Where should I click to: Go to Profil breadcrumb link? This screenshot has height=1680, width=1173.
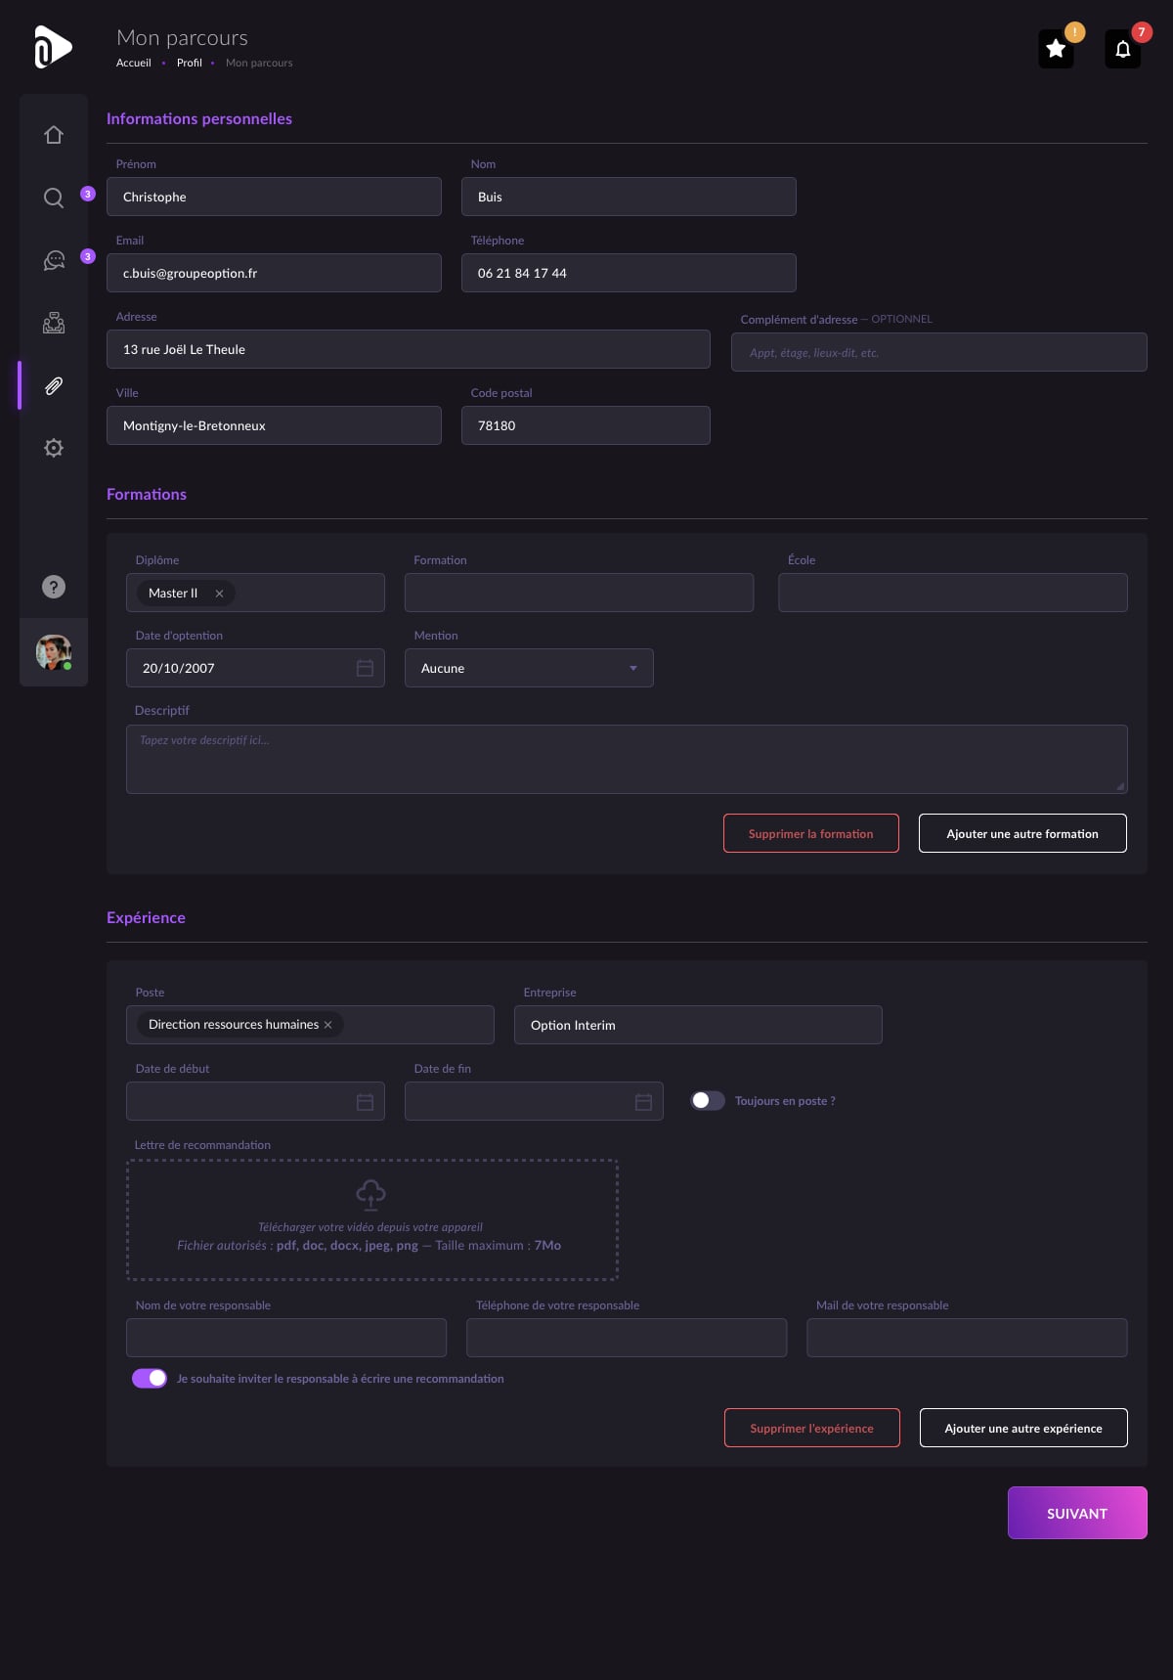point(190,63)
